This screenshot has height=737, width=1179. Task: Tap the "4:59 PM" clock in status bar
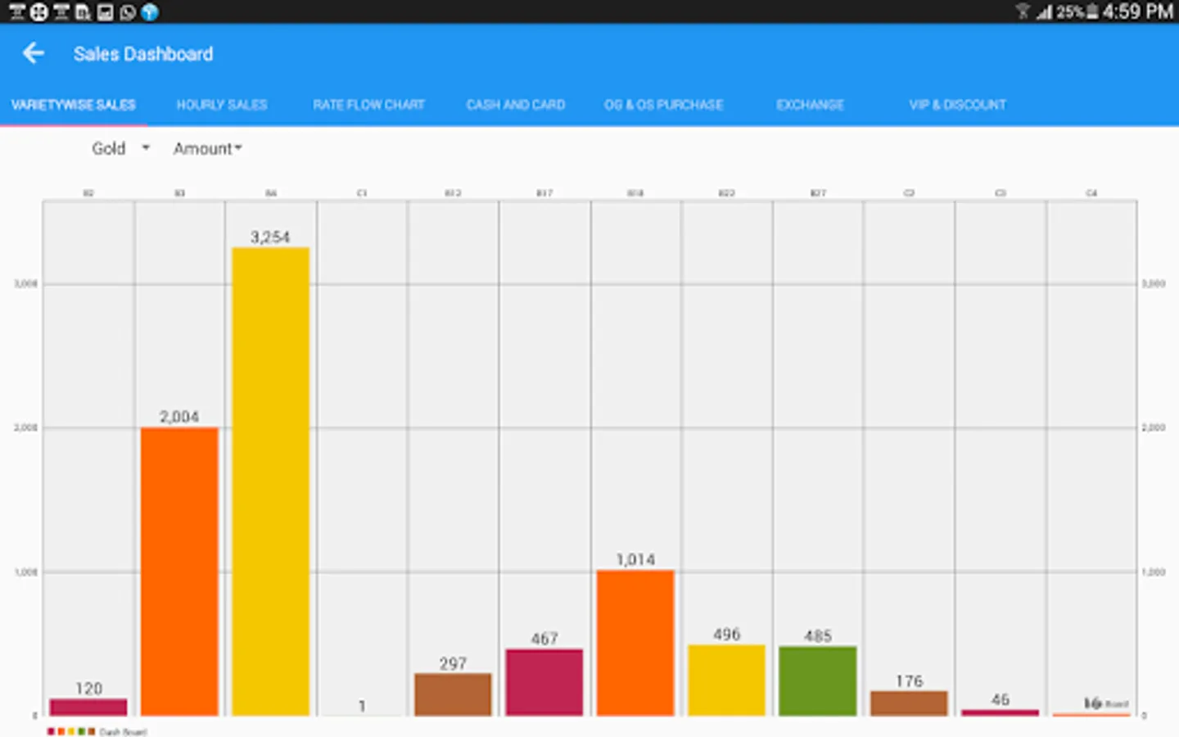coord(1138,11)
